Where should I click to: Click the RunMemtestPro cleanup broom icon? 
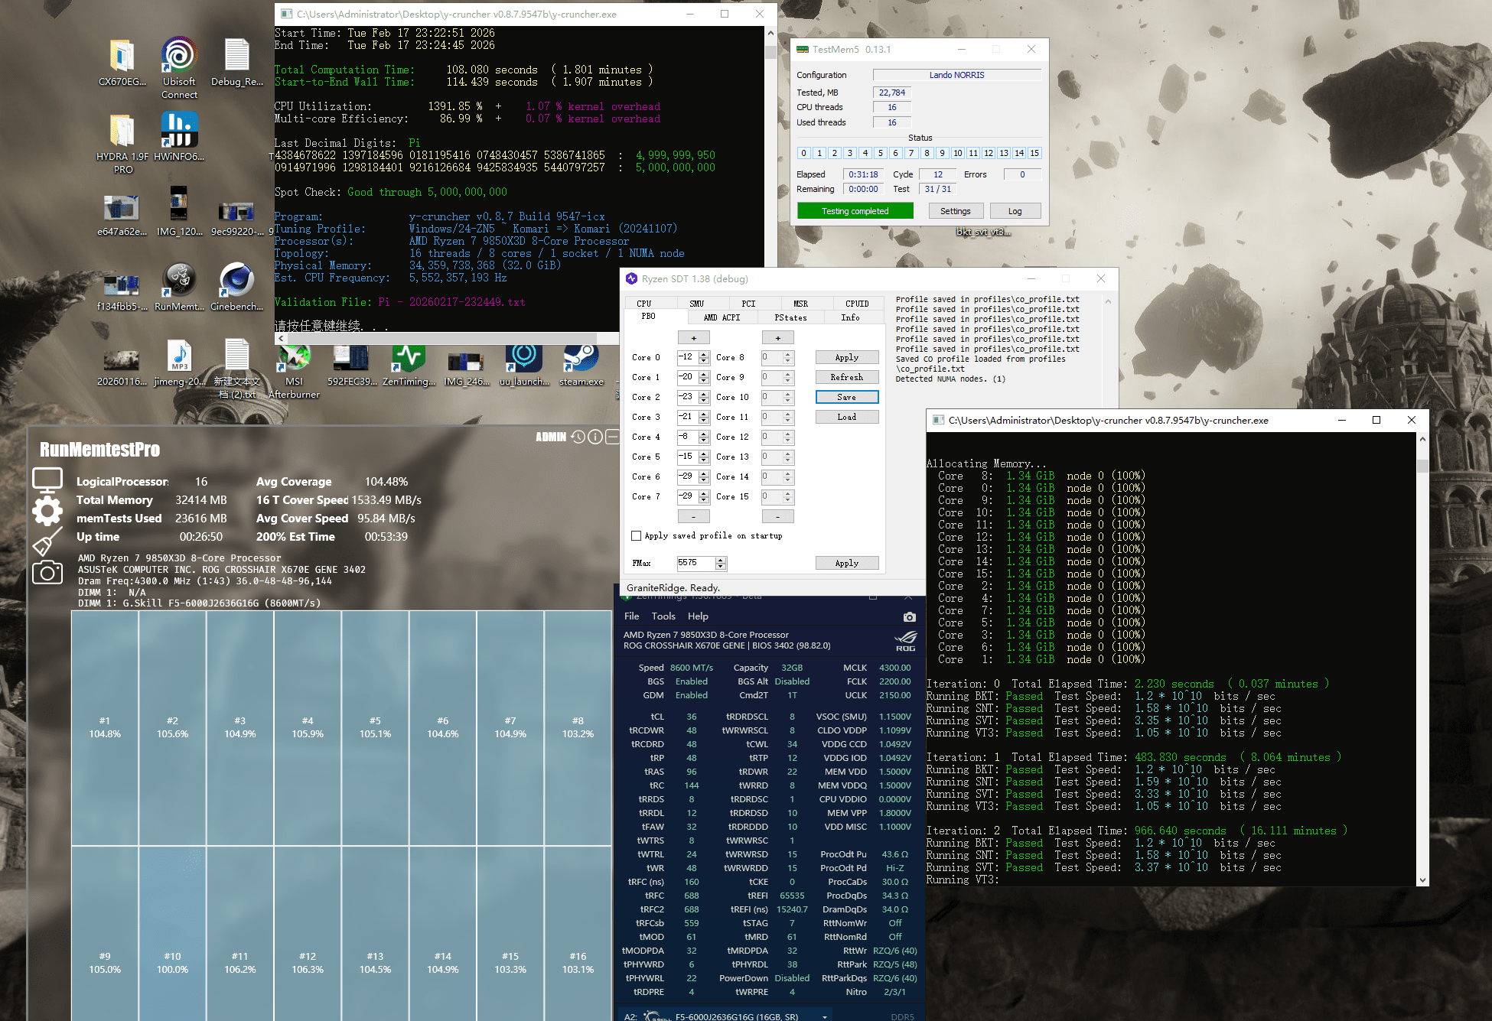47,541
